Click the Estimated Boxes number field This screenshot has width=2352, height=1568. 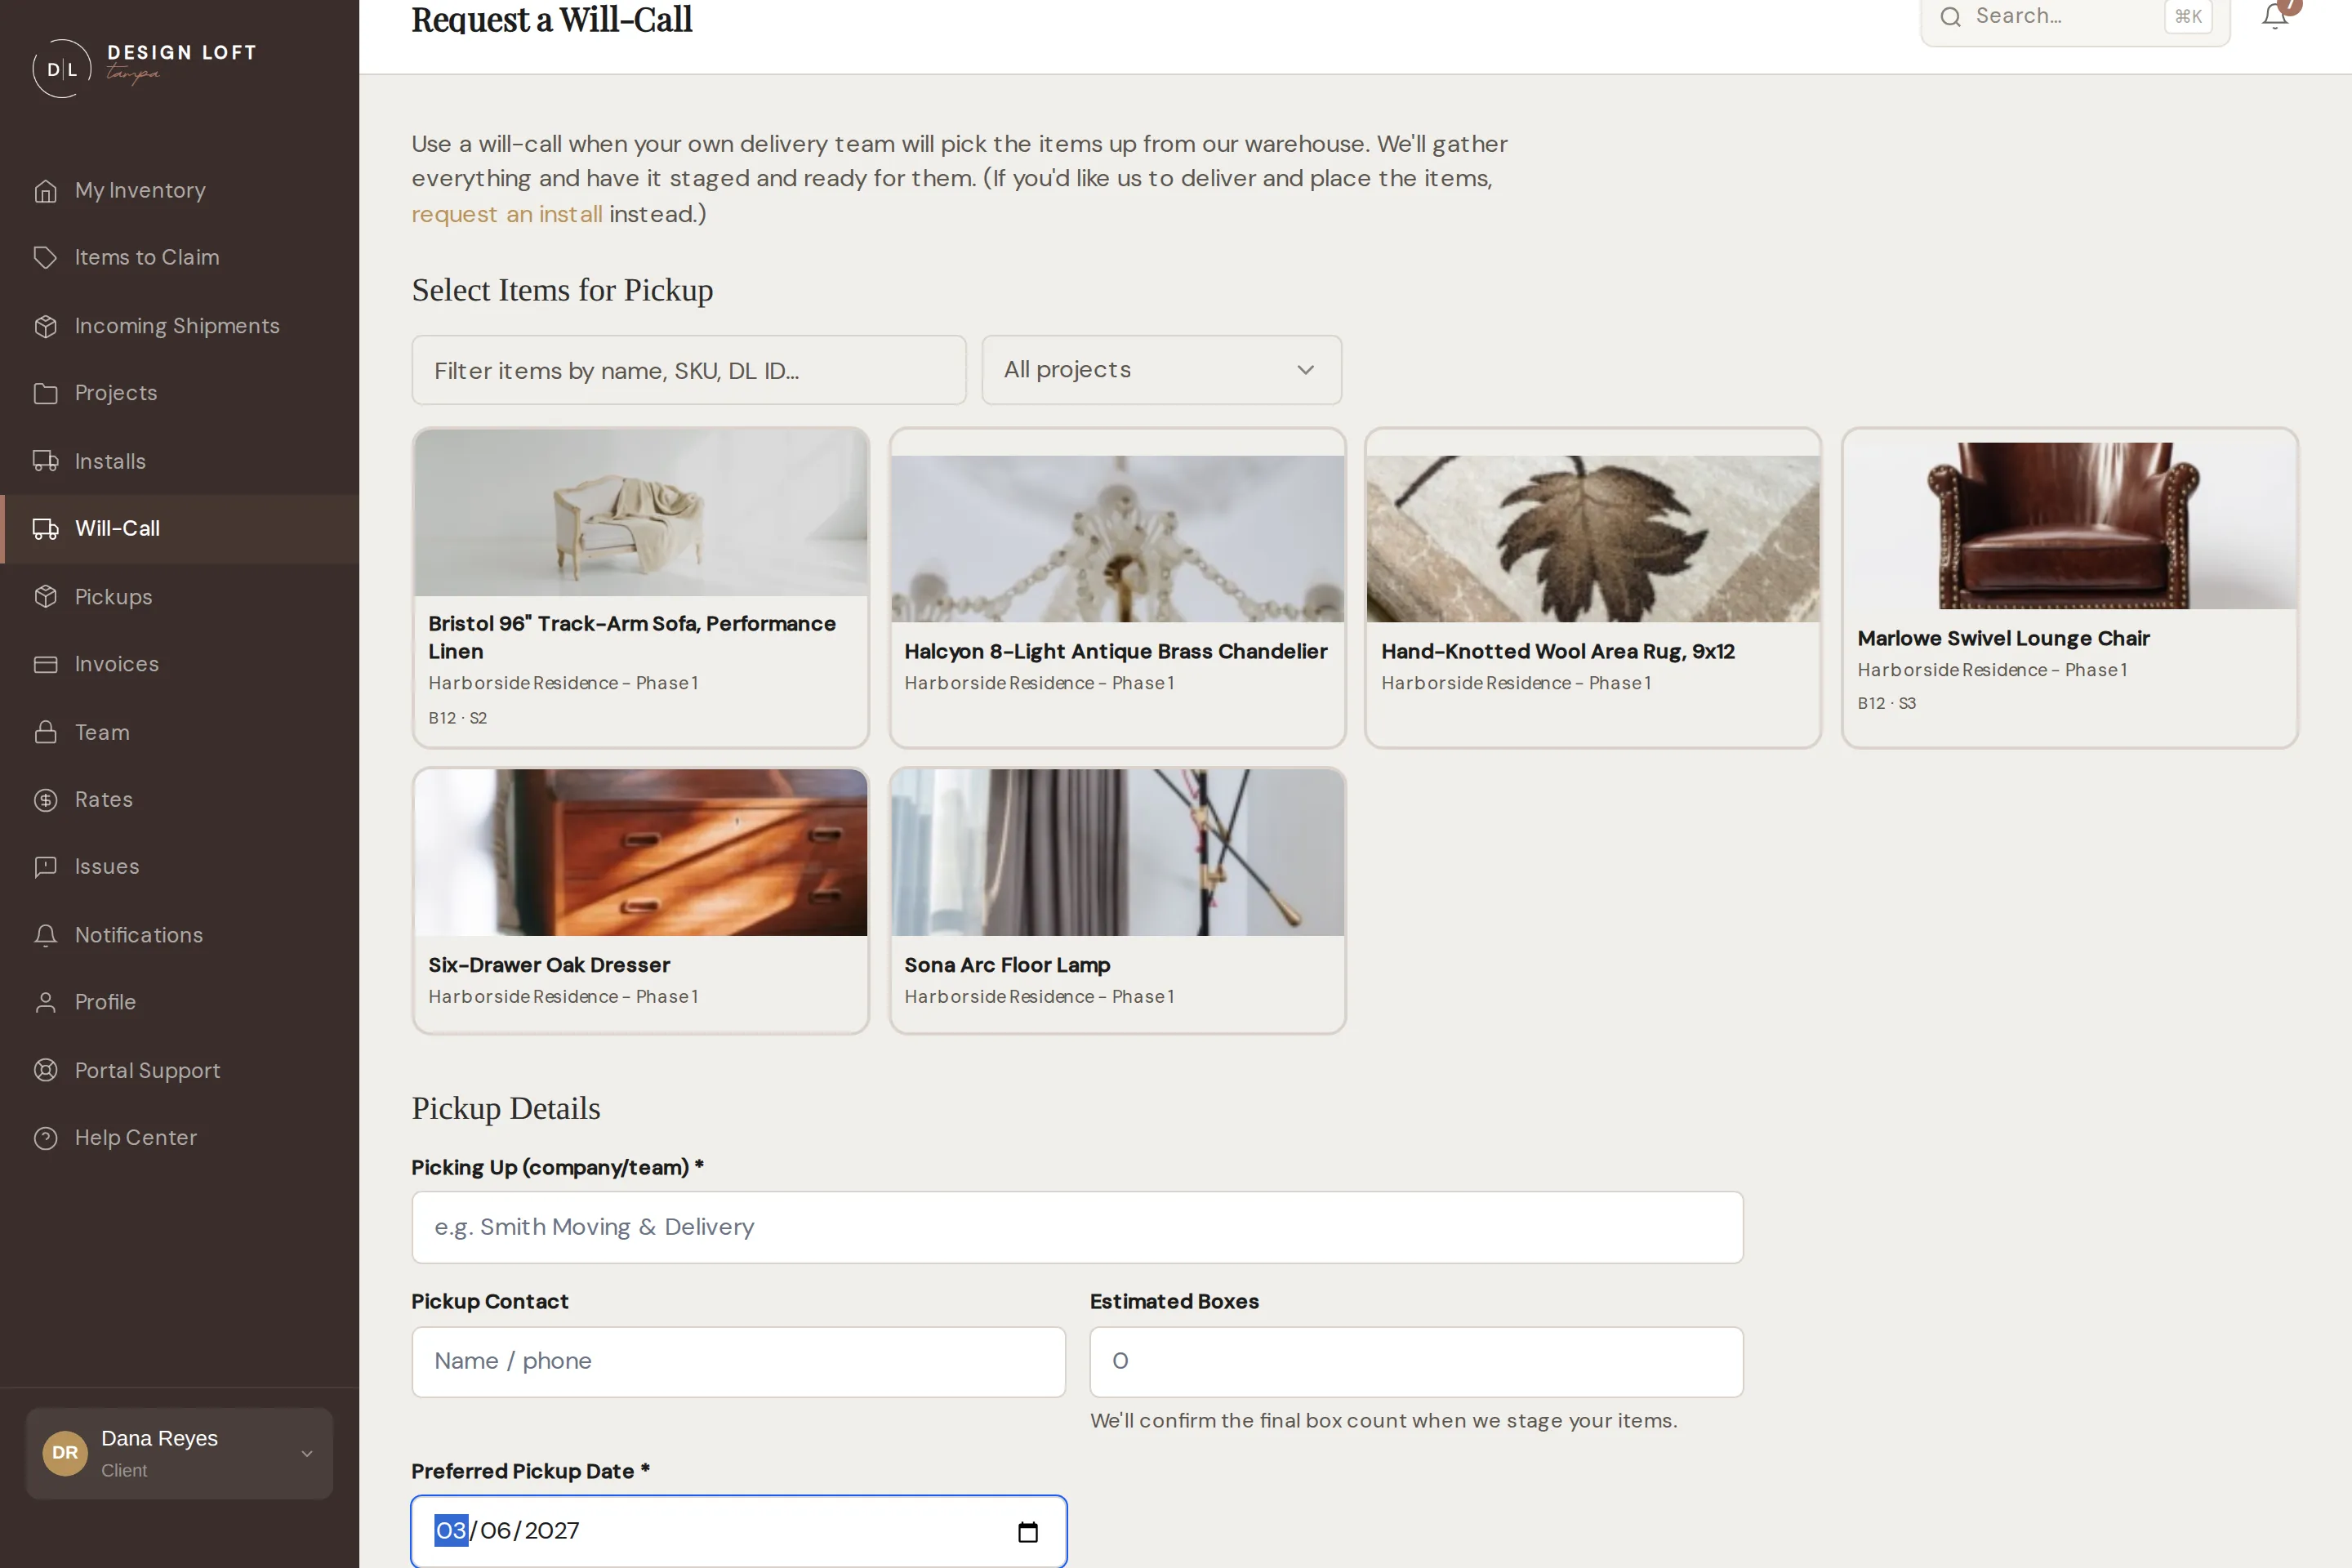(1416, 1362)
